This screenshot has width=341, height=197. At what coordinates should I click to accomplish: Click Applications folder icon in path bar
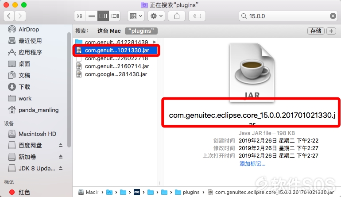[x=109, y=192]
